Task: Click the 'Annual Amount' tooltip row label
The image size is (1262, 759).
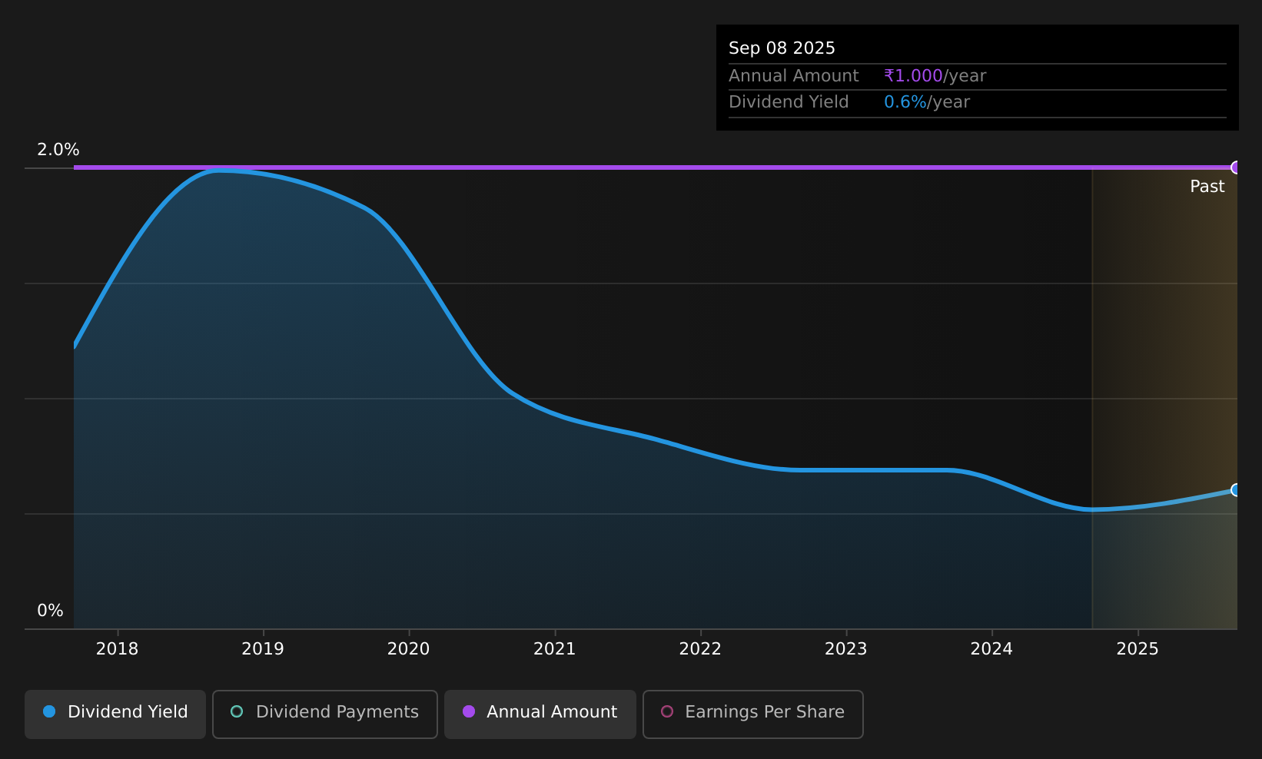Action: point(794,76)
